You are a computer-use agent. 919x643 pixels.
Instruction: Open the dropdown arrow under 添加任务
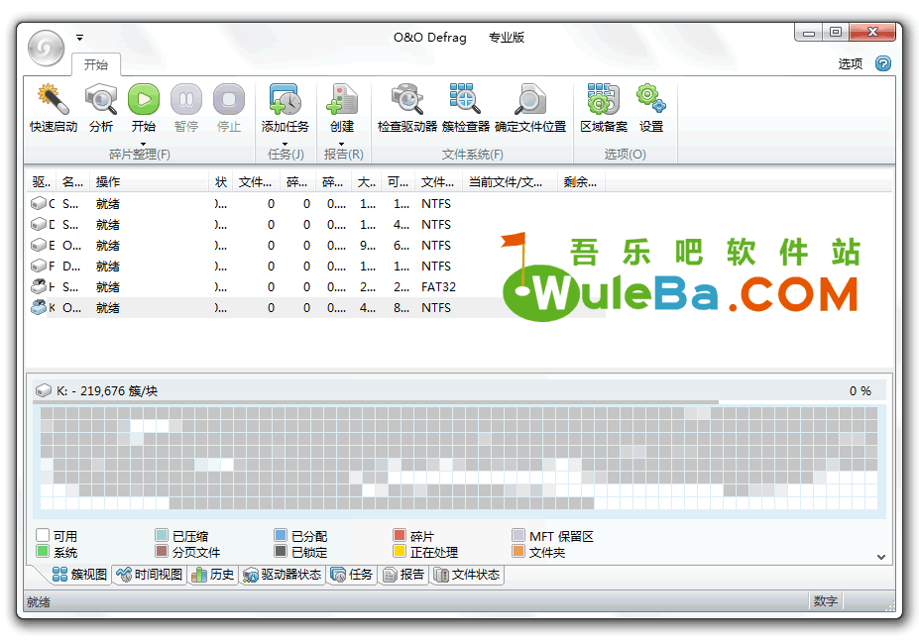[285, 144]
